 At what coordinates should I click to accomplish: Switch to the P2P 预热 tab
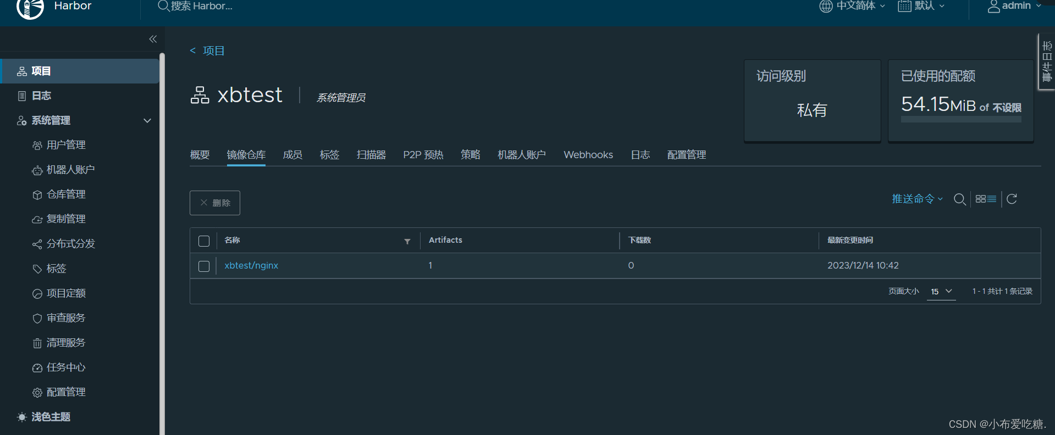point(423,155)
